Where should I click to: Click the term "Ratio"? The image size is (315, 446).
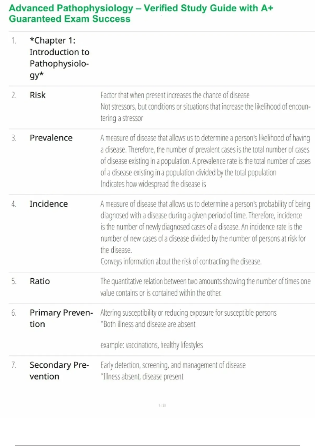pyautogui.click(x=40, y=281)
